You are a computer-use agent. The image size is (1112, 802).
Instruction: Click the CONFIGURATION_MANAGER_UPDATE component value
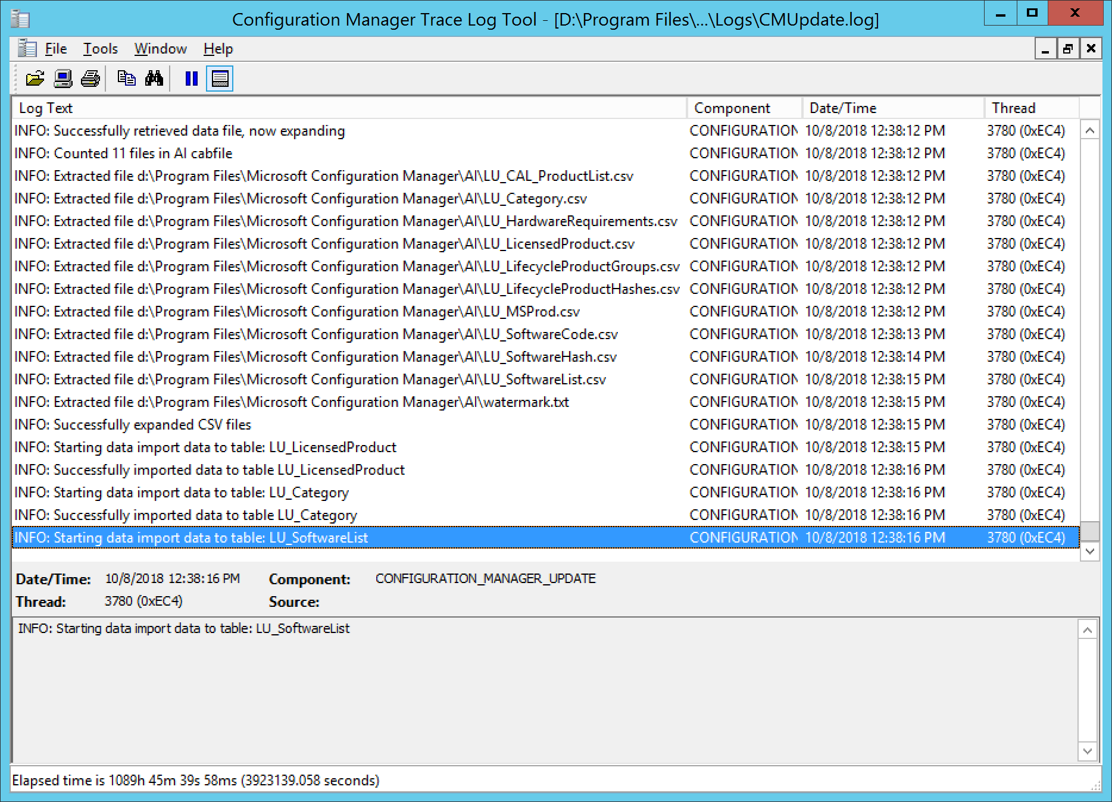click(x=485, y=578)
